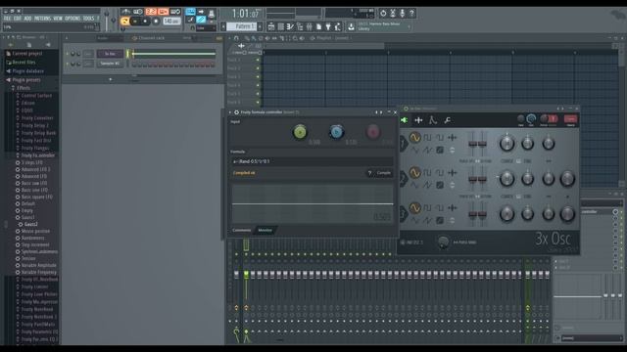Click blue knob b in Formula controller
The image size is (627, 352).
coord(336,132)
